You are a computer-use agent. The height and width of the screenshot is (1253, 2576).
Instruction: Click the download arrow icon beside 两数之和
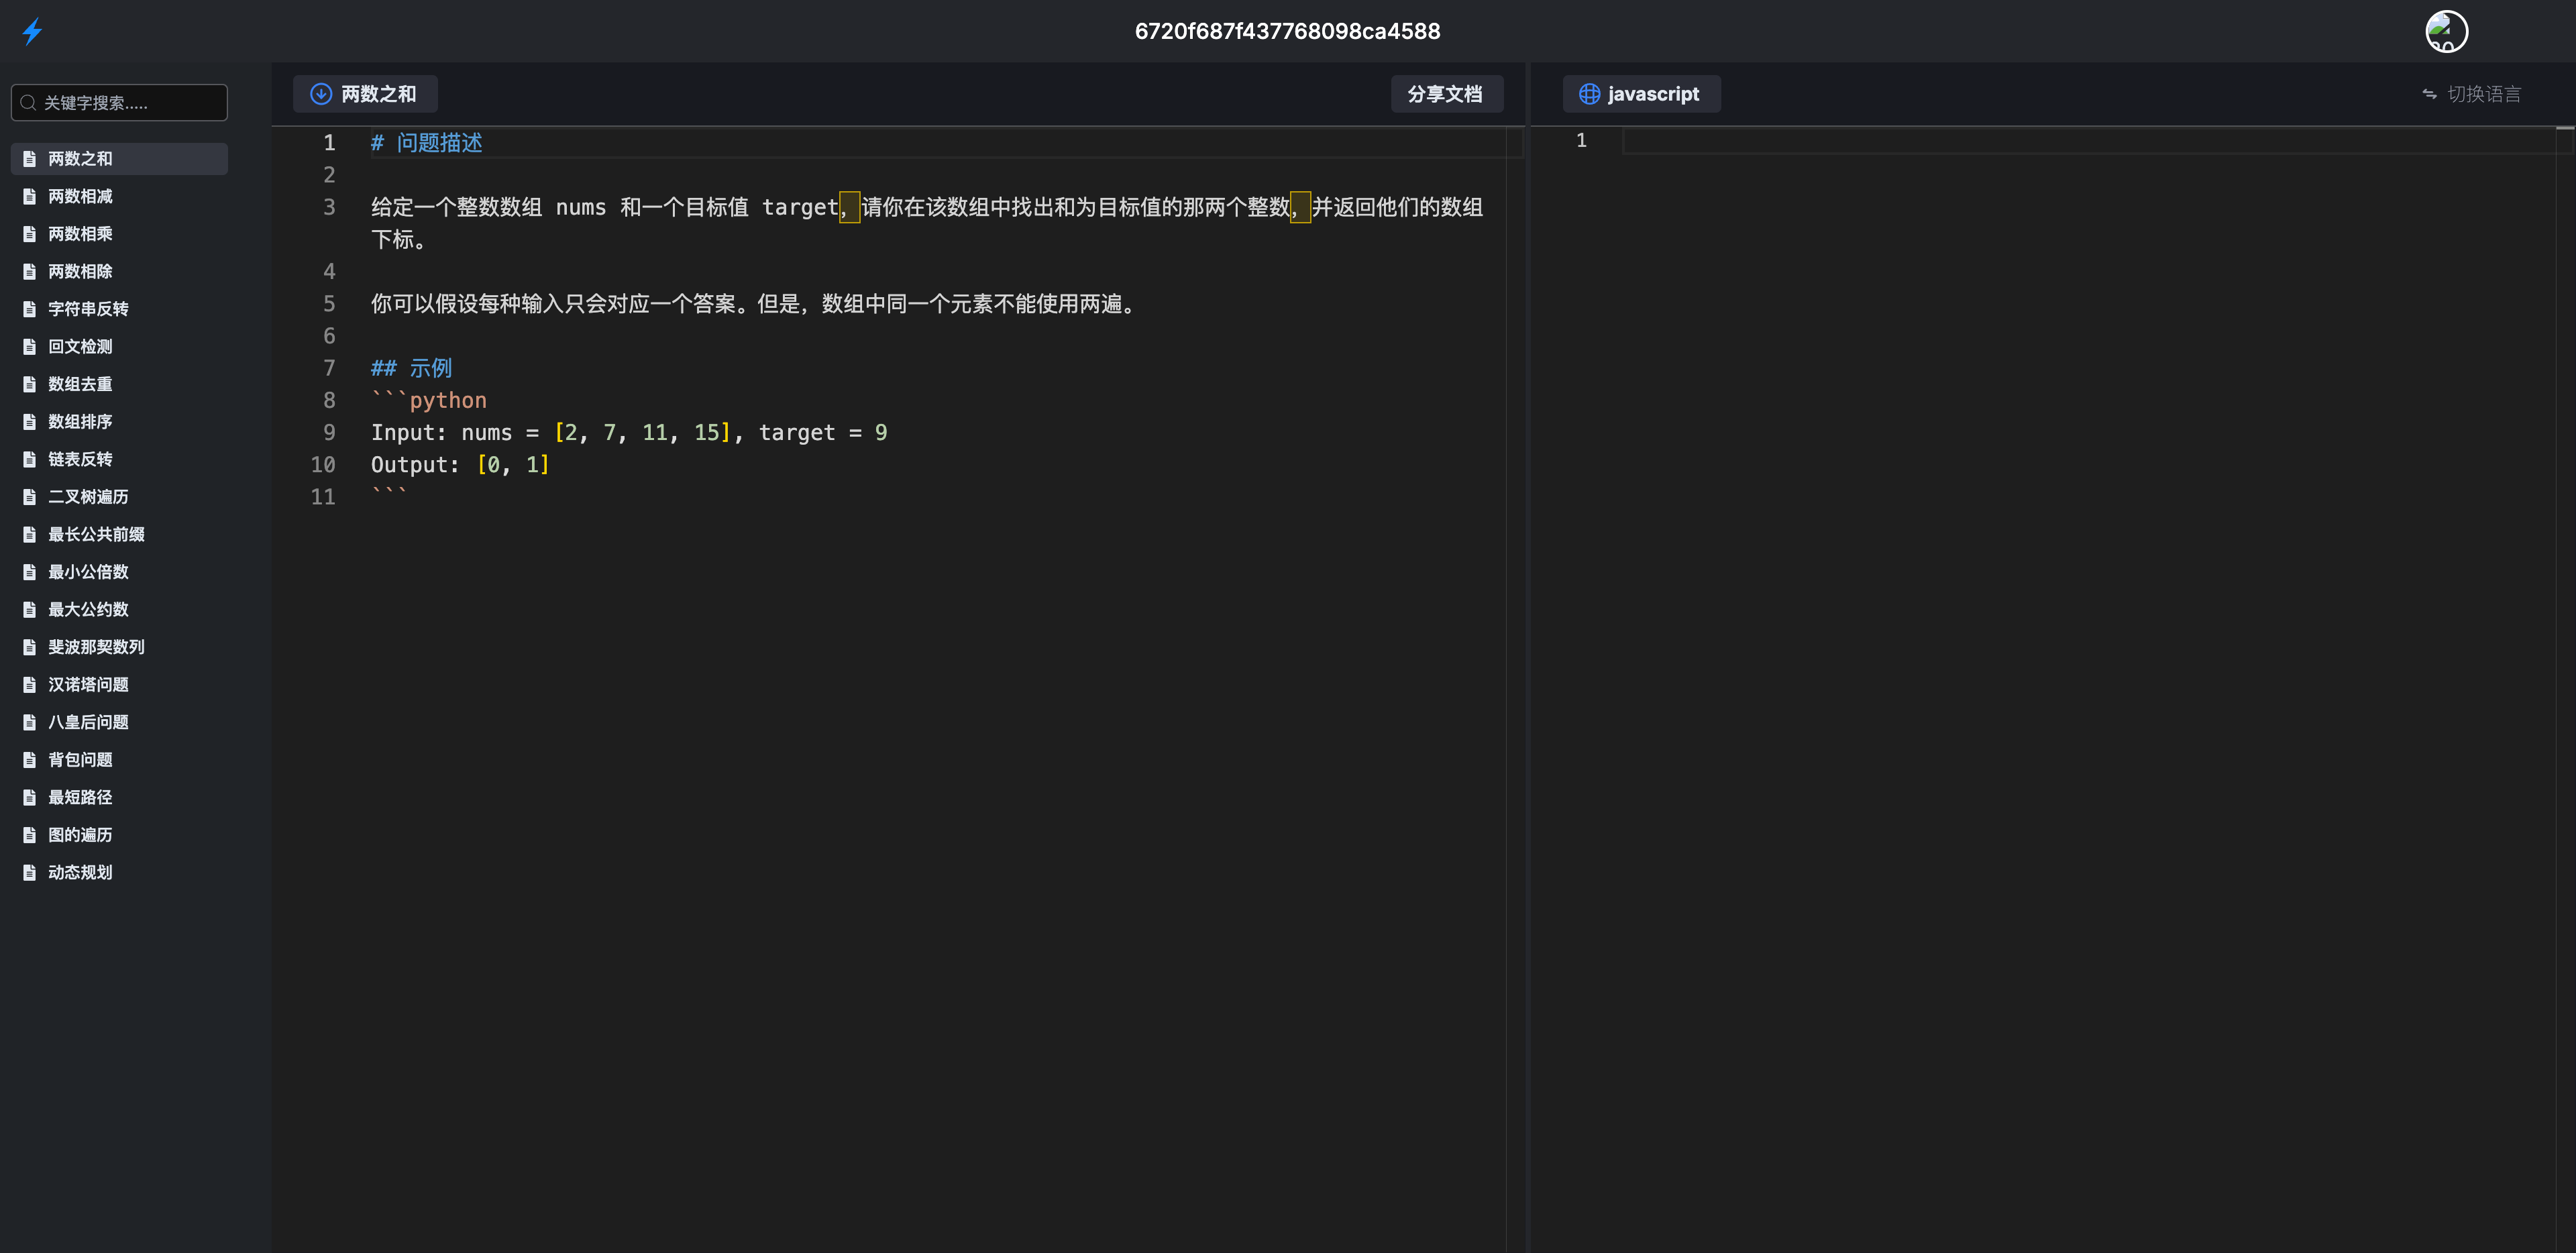point(320,94)
